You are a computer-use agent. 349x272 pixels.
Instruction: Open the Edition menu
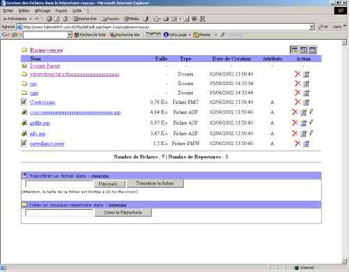tap(24, 10)
